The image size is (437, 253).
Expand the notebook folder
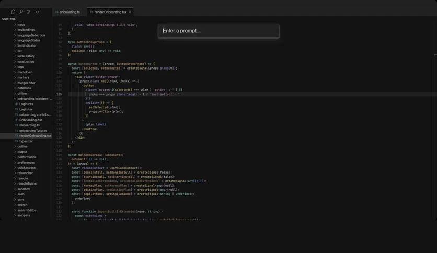coord(24,88)
